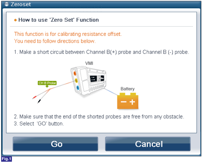Click the Fig.1 caption label
This screenshot has width=202, height=162.
pos(7,159)
